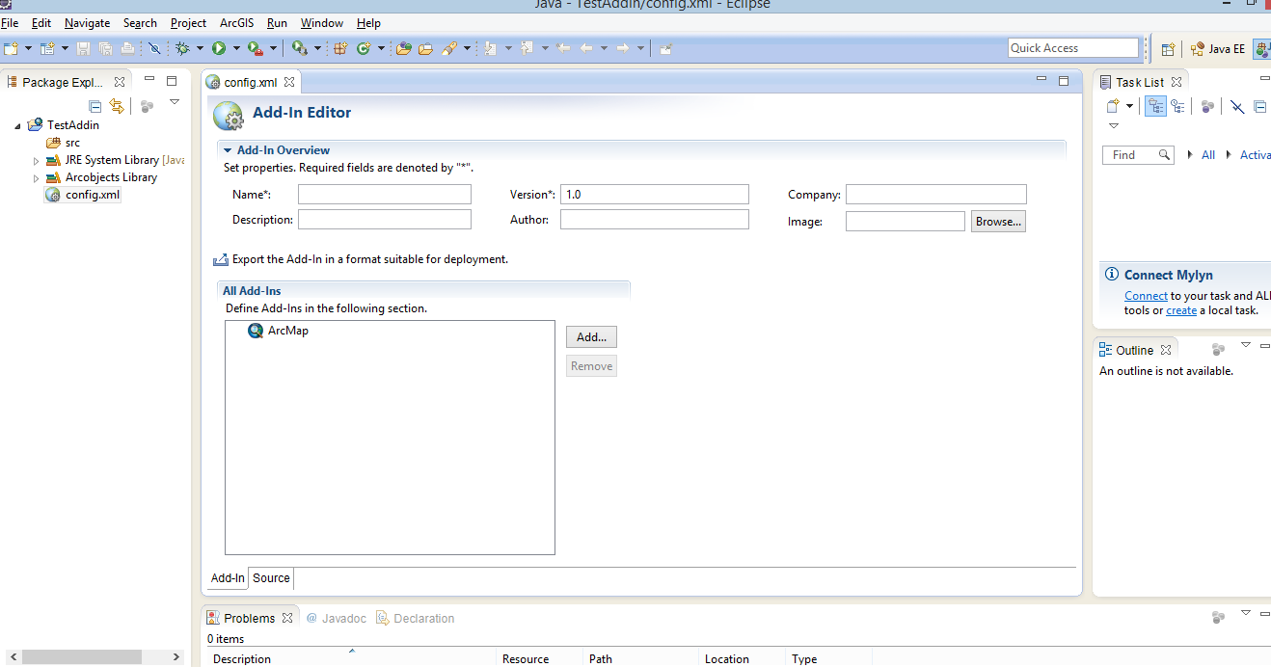The height and width of the screenshot is (667, 1271).
Task: Minimize the Package Explorer view
Action: (x=149, y=81)
